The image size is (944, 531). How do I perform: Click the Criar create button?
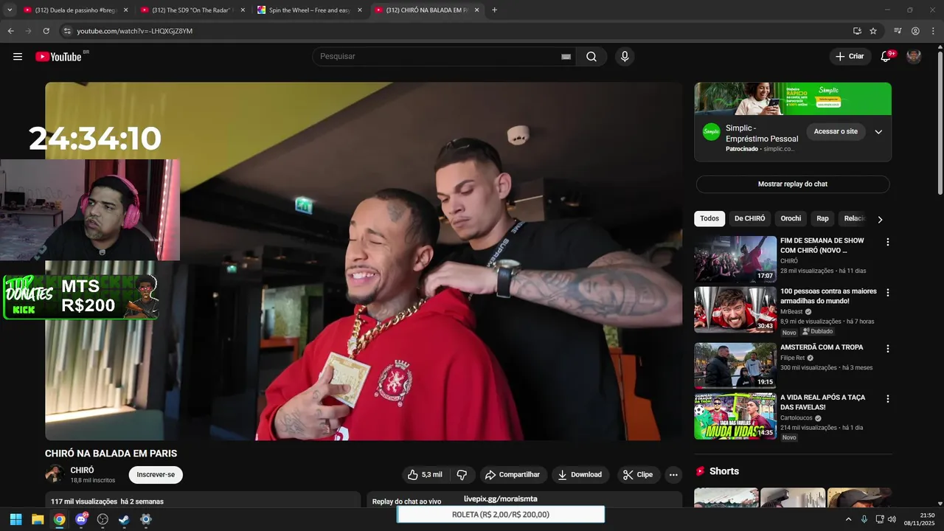850,57
